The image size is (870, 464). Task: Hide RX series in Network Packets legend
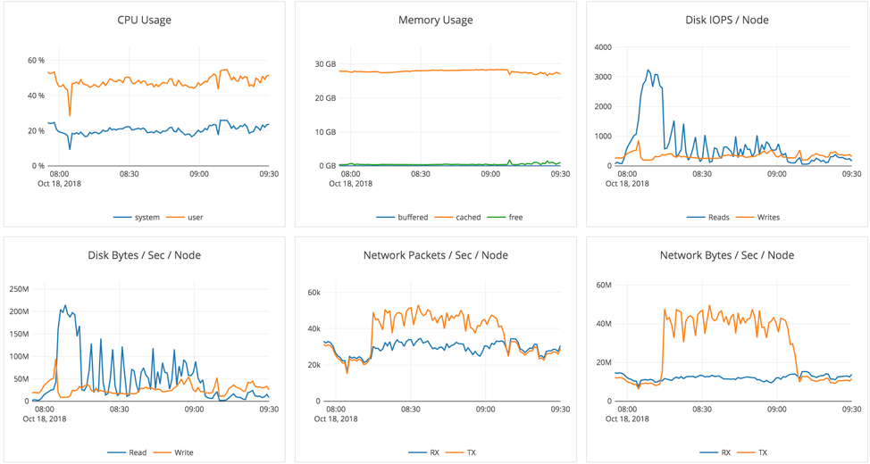coord(434,452)
